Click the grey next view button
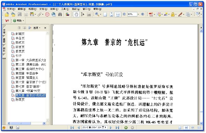The image size is (206, 133). click(x=132, y=128)
